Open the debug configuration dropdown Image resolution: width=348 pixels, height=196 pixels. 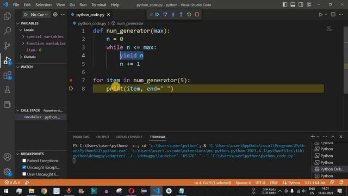[39, 15]
